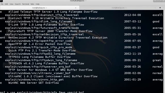Click the rank excell in the netdecision_tftp_traversal row

(158, 34)
